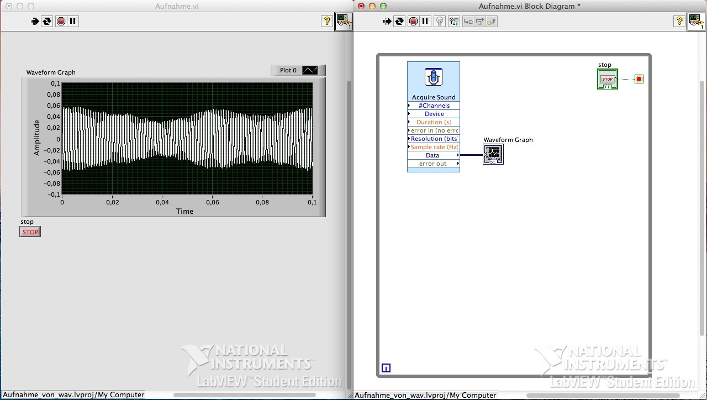Click the Aufnahme.vi front panel title bar

point(176,6)
